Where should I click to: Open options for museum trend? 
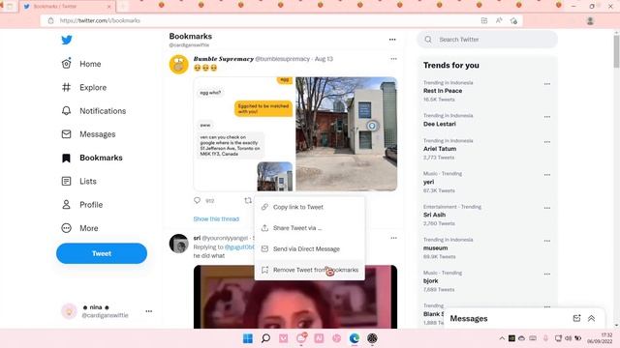click(x=546, y=241)
